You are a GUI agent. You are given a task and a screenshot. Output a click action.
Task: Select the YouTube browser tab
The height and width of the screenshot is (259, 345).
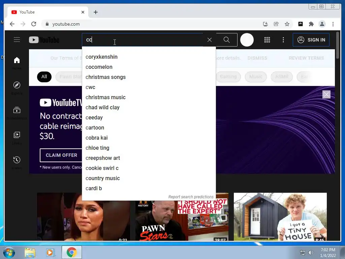pyautogui.click(x=48, y=12)
